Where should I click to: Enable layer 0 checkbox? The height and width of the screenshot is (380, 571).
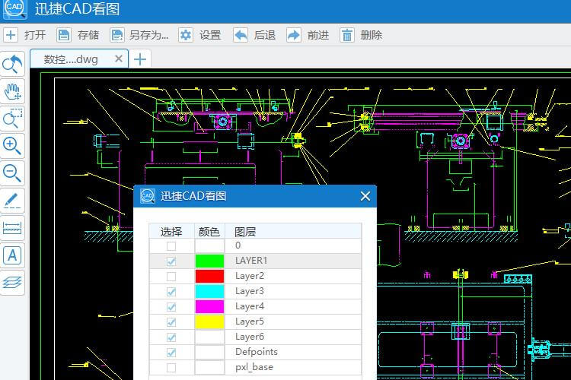[171, 246]
